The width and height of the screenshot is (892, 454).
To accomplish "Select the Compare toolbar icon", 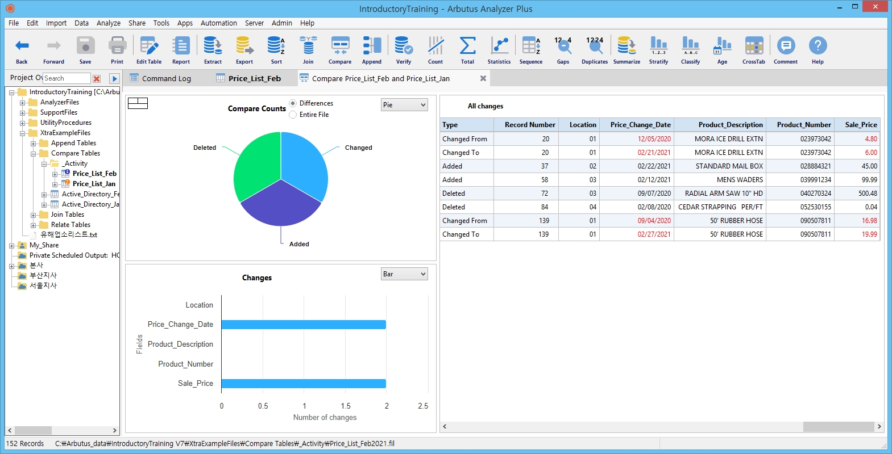I will 340,45.
